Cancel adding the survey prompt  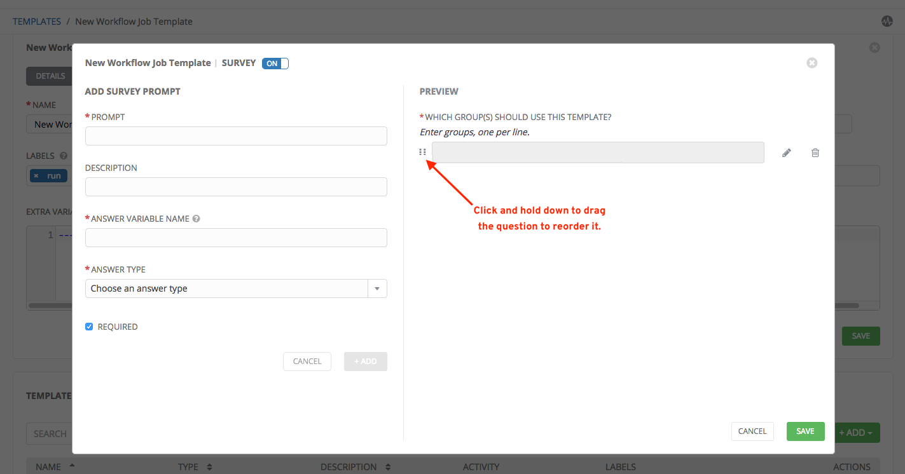click(x=307, y=362)
